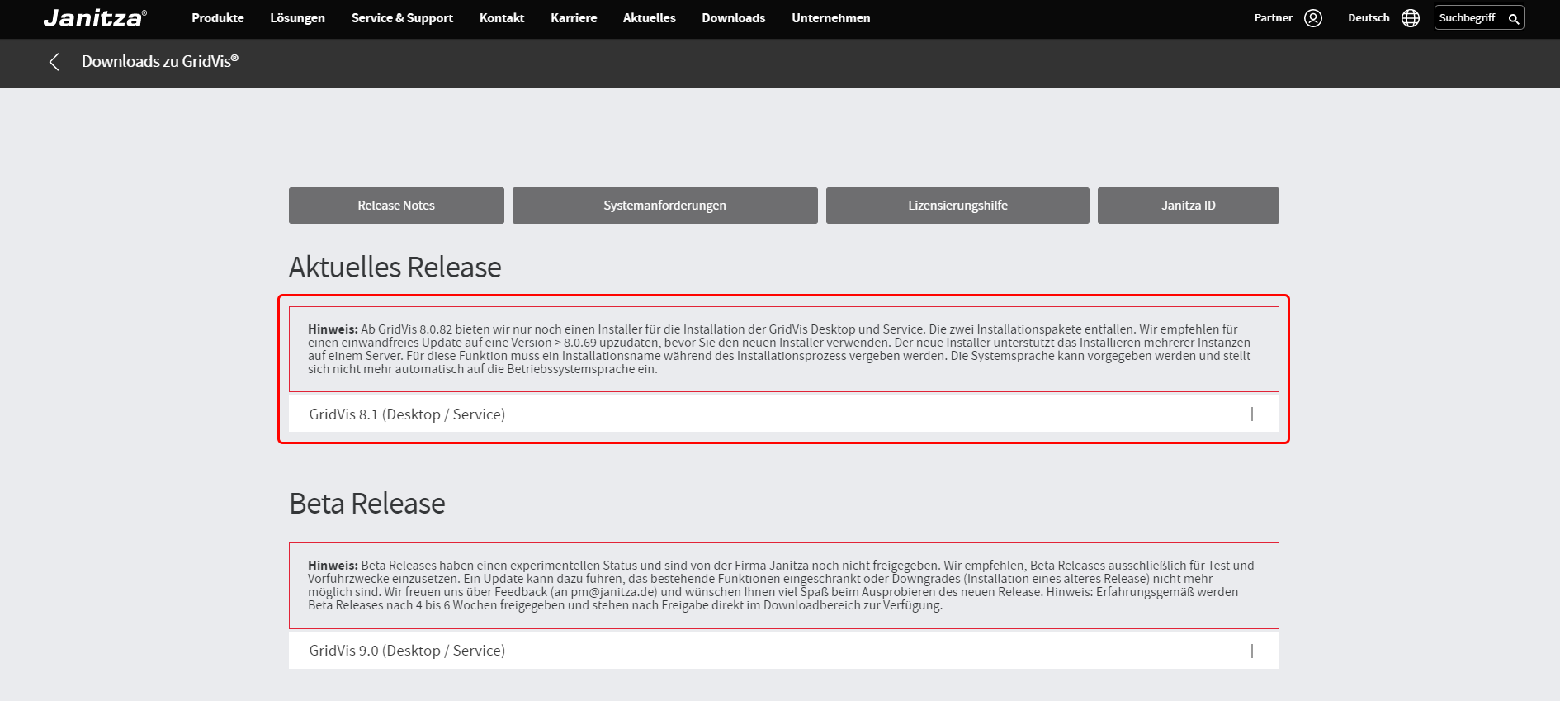Click the Janitza ID button
Image resolution: width=1560 pixels, height=701 pixels.
tap(1189, 206)
